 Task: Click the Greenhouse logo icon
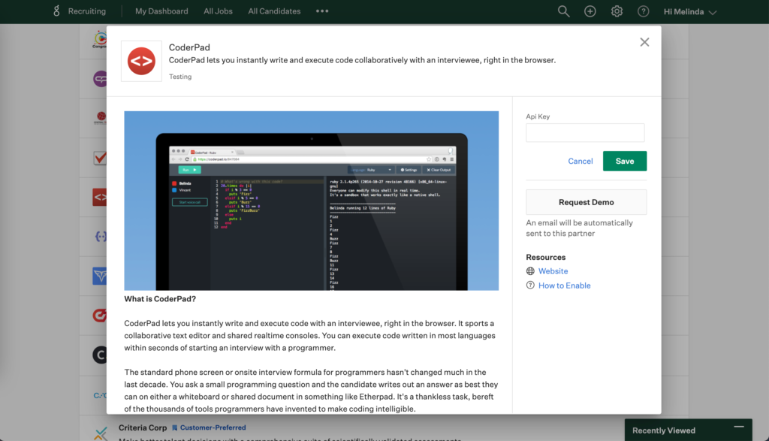(x=56, y=11)
